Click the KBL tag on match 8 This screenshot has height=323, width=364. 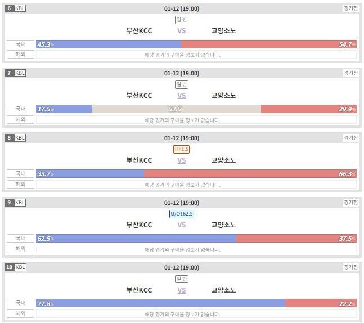tap(20, 138)
